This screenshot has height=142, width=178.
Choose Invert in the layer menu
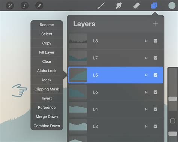coord(47,98)
